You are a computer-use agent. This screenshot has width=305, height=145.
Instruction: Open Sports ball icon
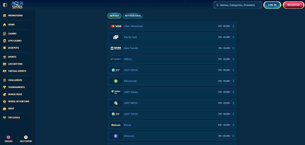pos(5,57)
